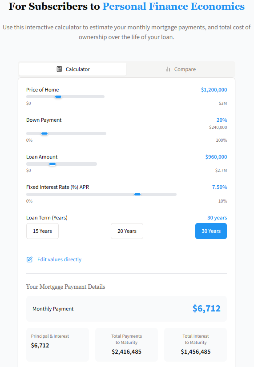Click the bar chart icon beside Compare
The width and height of the screenshot is (254, 367).
[x=168, y=69]
